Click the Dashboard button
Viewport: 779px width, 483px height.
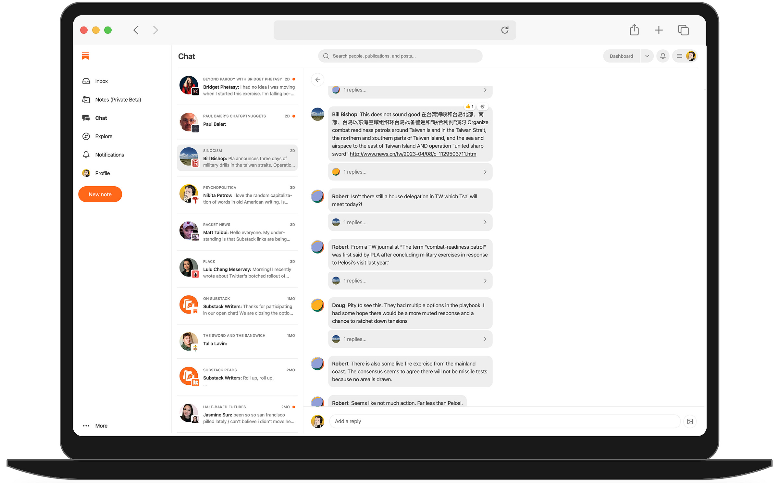(x=621, y=56)
